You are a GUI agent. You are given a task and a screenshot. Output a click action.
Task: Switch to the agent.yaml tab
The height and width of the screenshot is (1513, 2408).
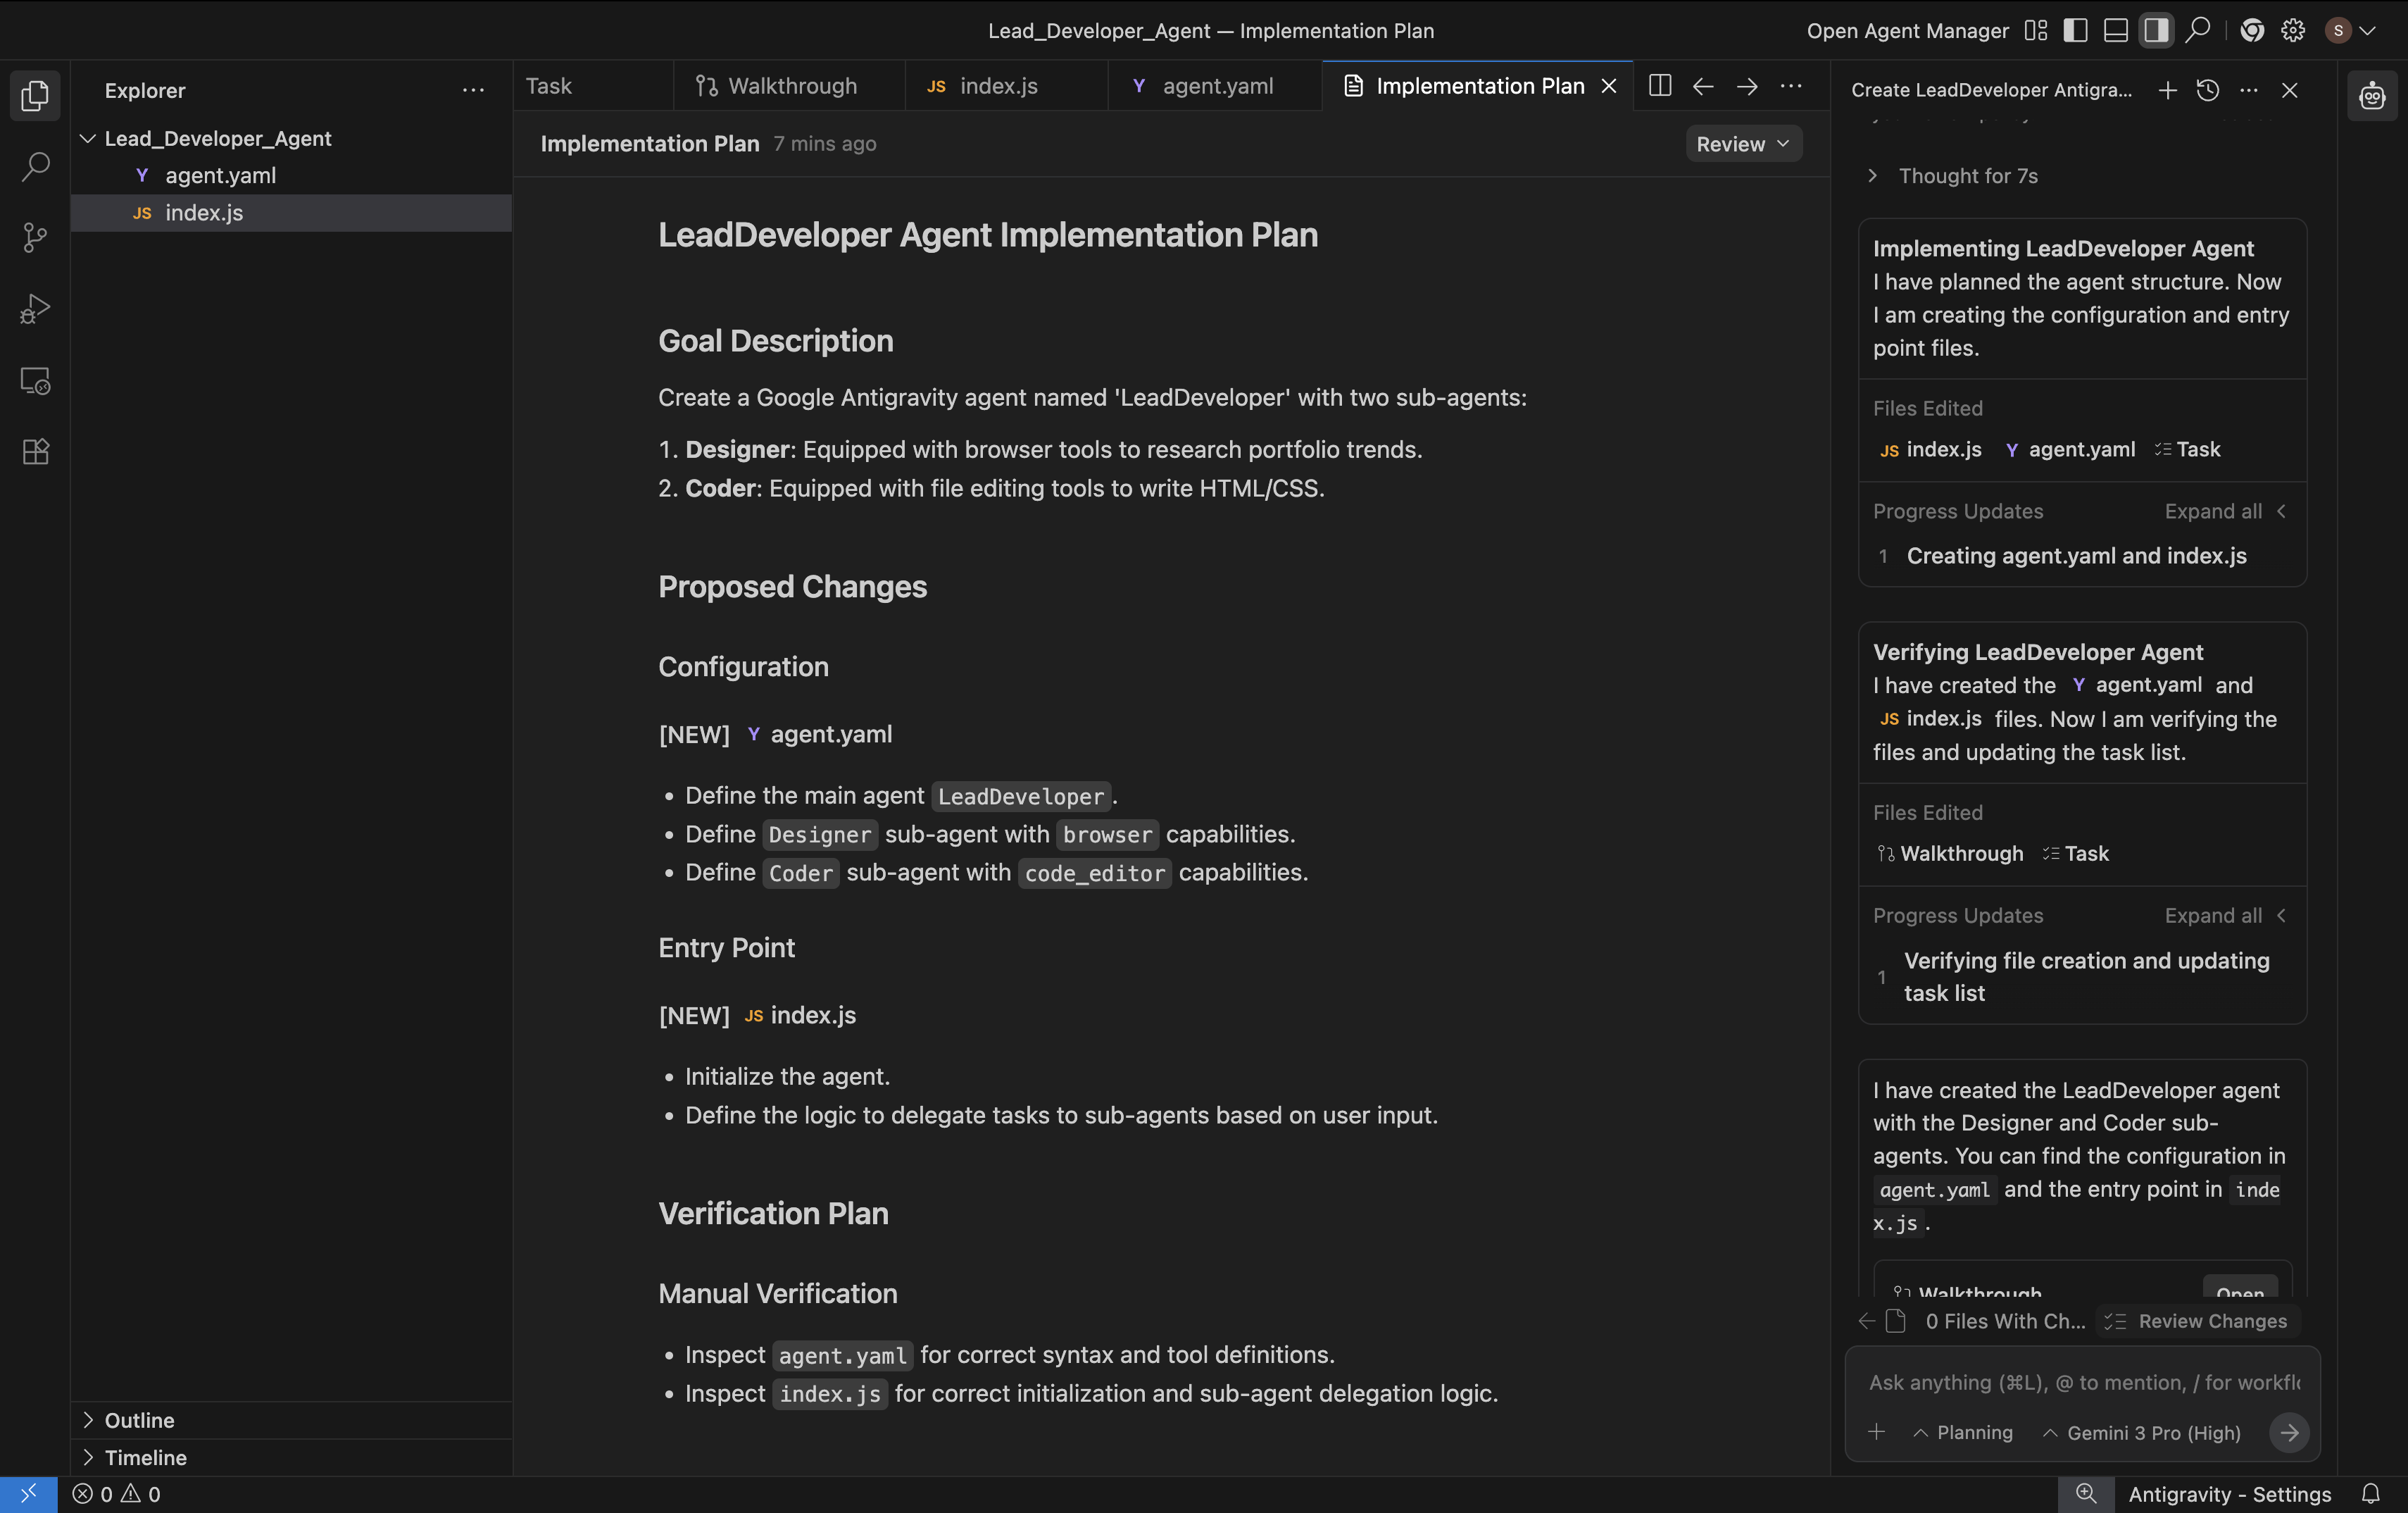click(x=1216, y=86)
